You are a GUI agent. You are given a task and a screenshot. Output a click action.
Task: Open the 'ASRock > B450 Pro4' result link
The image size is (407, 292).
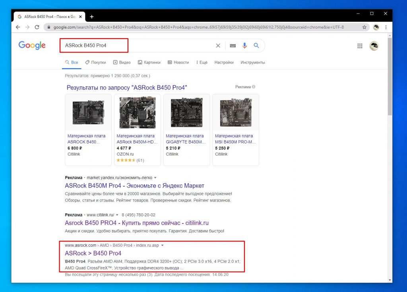tap(93, 253)
